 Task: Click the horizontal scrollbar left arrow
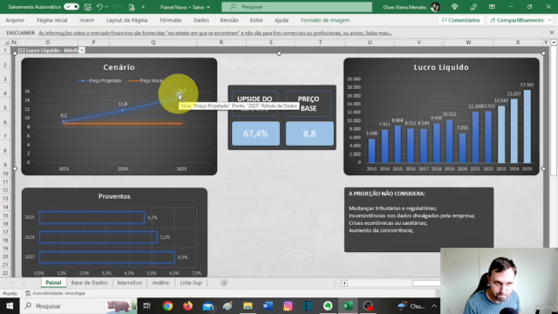(344, 283)
